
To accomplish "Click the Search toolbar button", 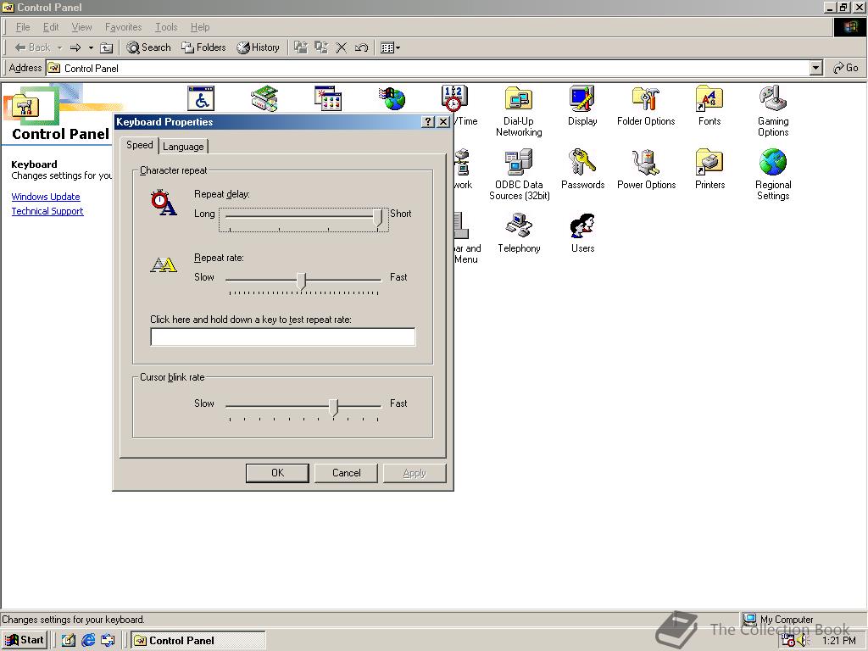I will point(148,47).
